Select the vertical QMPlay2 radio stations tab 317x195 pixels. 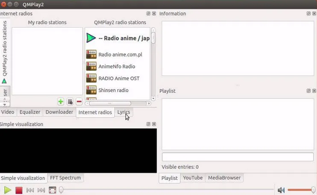(x=5, y=52)
